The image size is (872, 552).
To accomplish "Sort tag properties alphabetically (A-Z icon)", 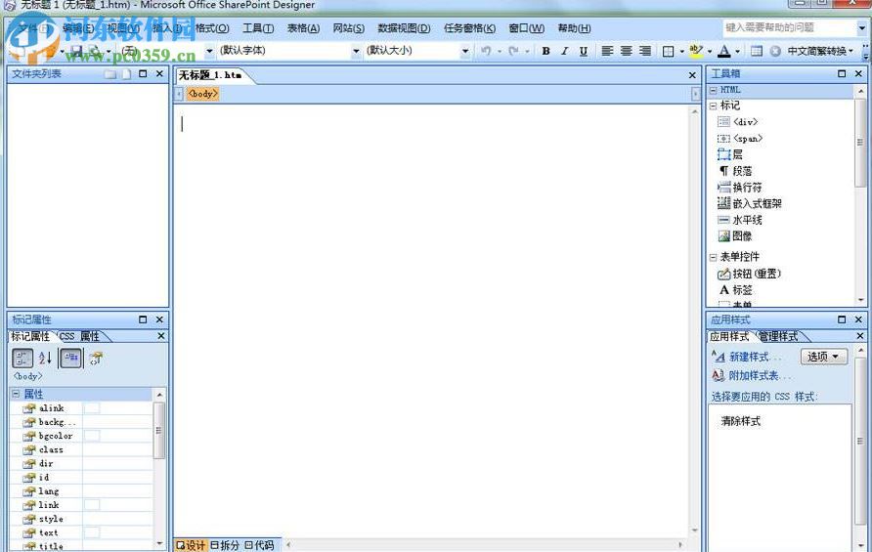I will 46,359.
